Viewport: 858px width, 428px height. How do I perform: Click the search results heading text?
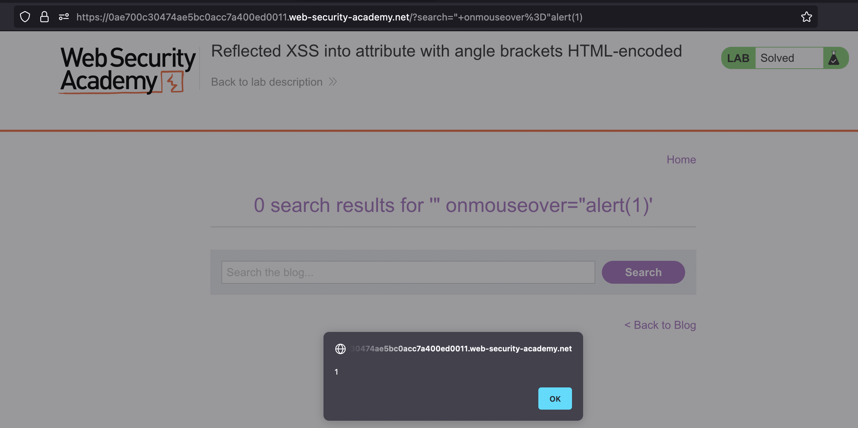[x=453, y=205]
